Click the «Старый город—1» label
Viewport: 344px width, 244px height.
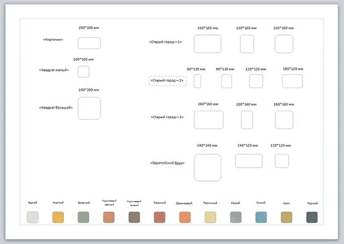pos(166,42)
